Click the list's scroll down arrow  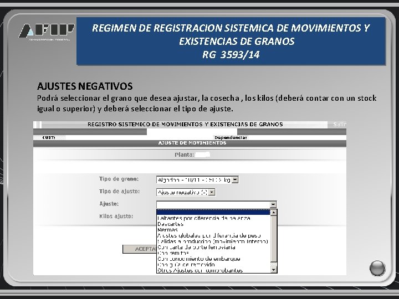(274, 270)
